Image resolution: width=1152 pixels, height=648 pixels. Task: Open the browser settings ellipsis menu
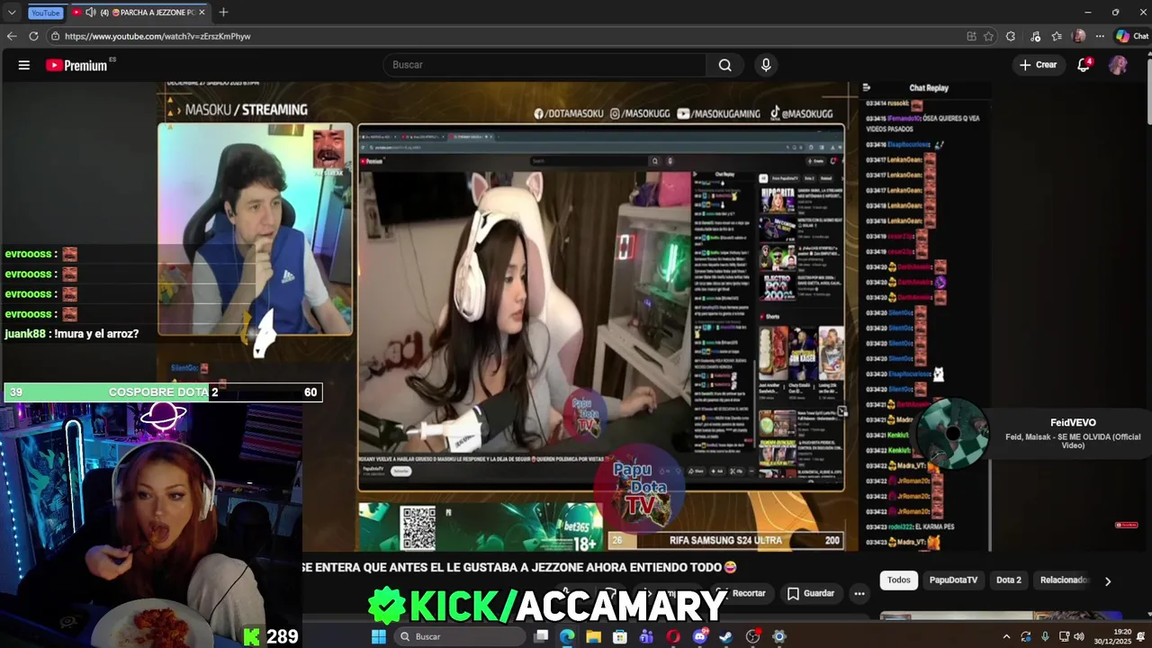(x=1100, y=36)
